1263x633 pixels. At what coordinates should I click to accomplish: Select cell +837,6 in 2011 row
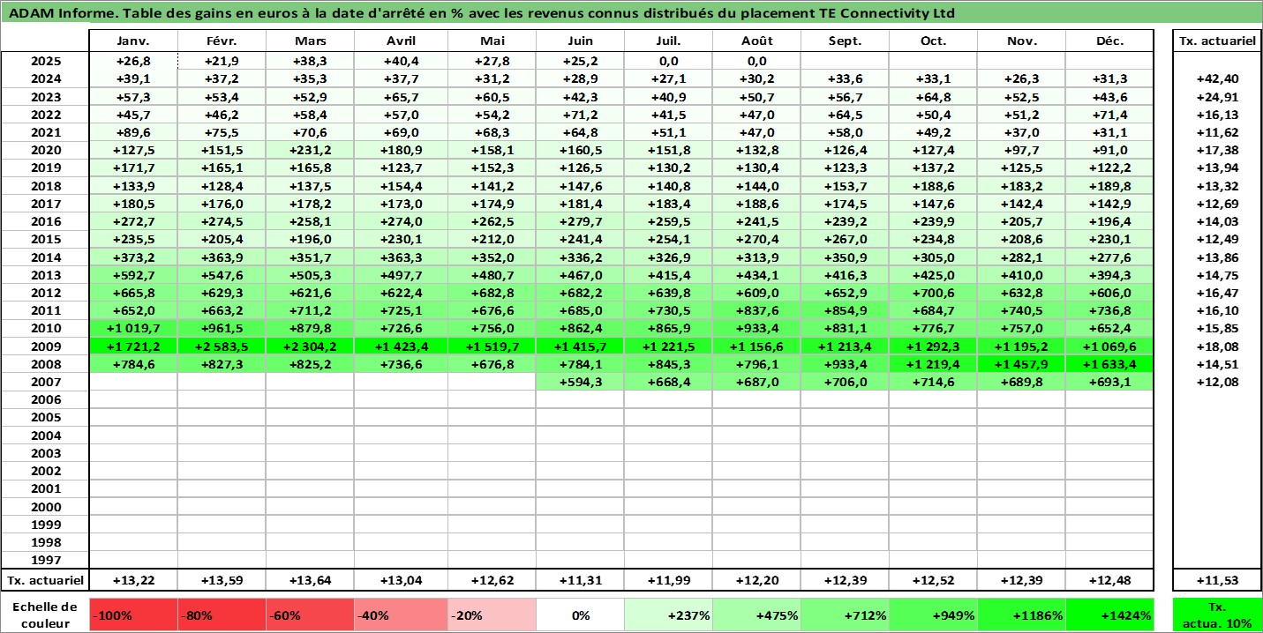point(757,310)
